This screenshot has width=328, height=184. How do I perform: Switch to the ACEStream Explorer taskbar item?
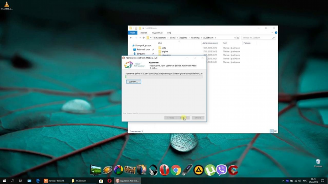point(83,181)
